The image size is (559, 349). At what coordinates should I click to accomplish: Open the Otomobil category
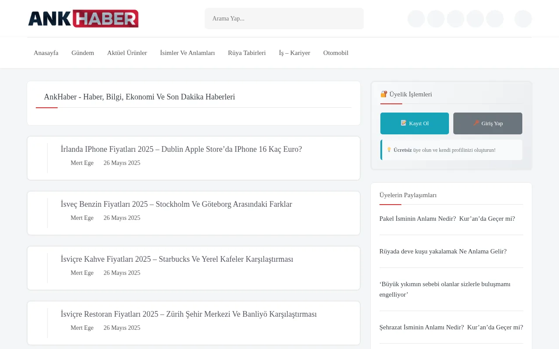click(x=336, y=53)
